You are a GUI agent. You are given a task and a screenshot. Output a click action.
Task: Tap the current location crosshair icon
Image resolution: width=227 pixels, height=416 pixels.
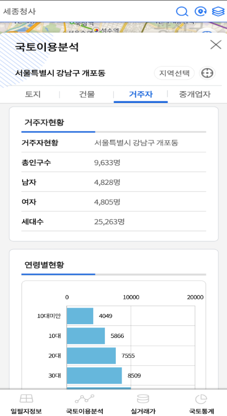click(x=207, y=73)
